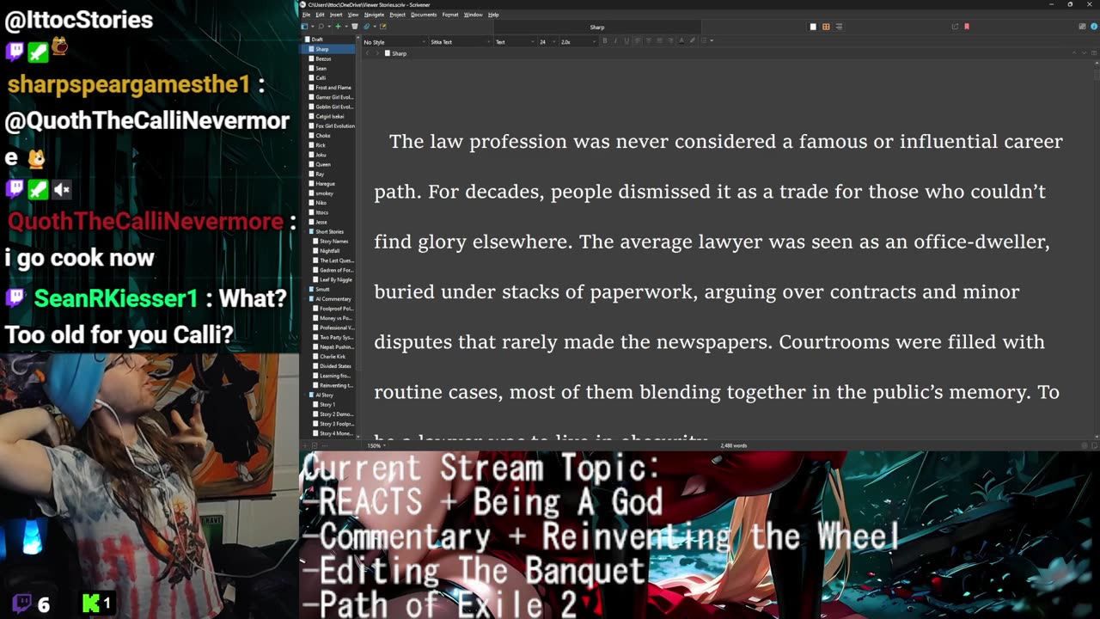
Task: Click the text color button
Action: click(681, 41)
